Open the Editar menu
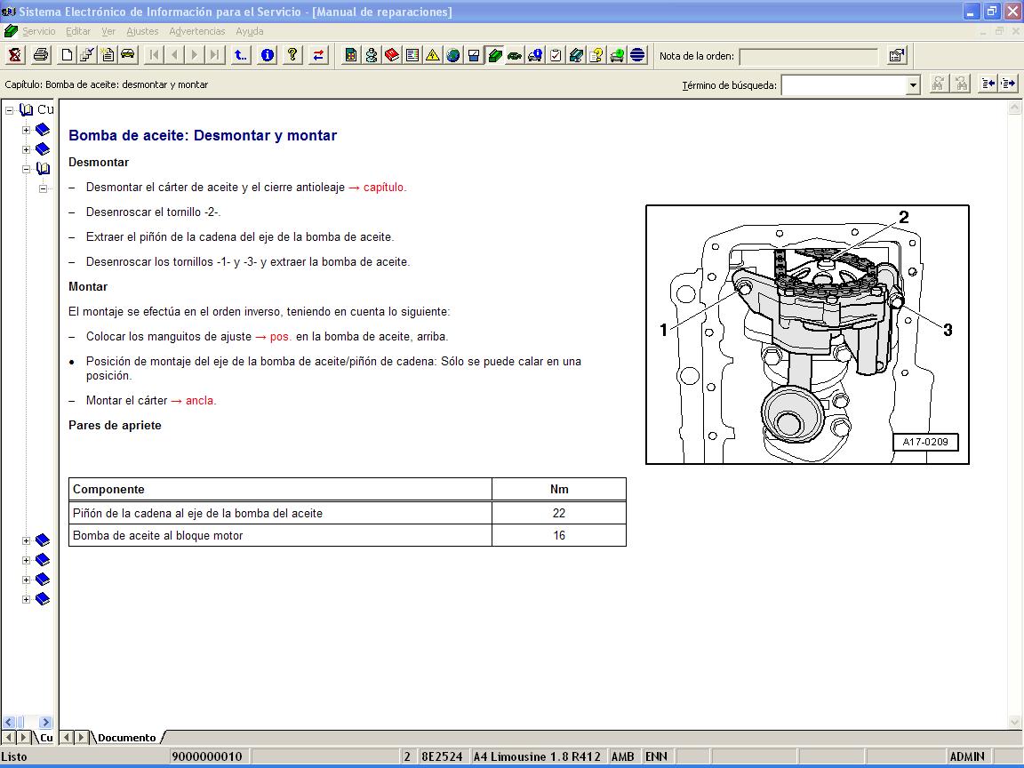 click(77, 31)
